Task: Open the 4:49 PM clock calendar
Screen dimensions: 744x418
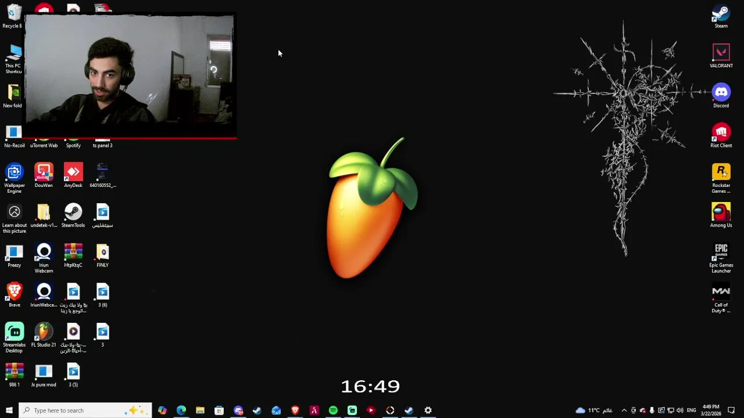Action: [711, 410]
